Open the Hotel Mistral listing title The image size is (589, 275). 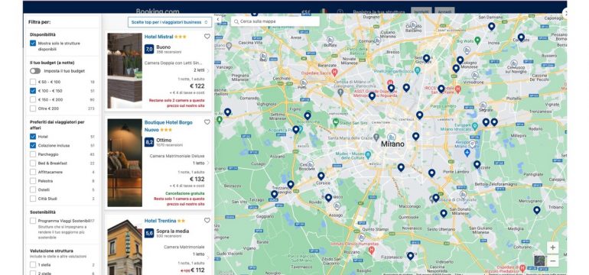click(158, 37)
